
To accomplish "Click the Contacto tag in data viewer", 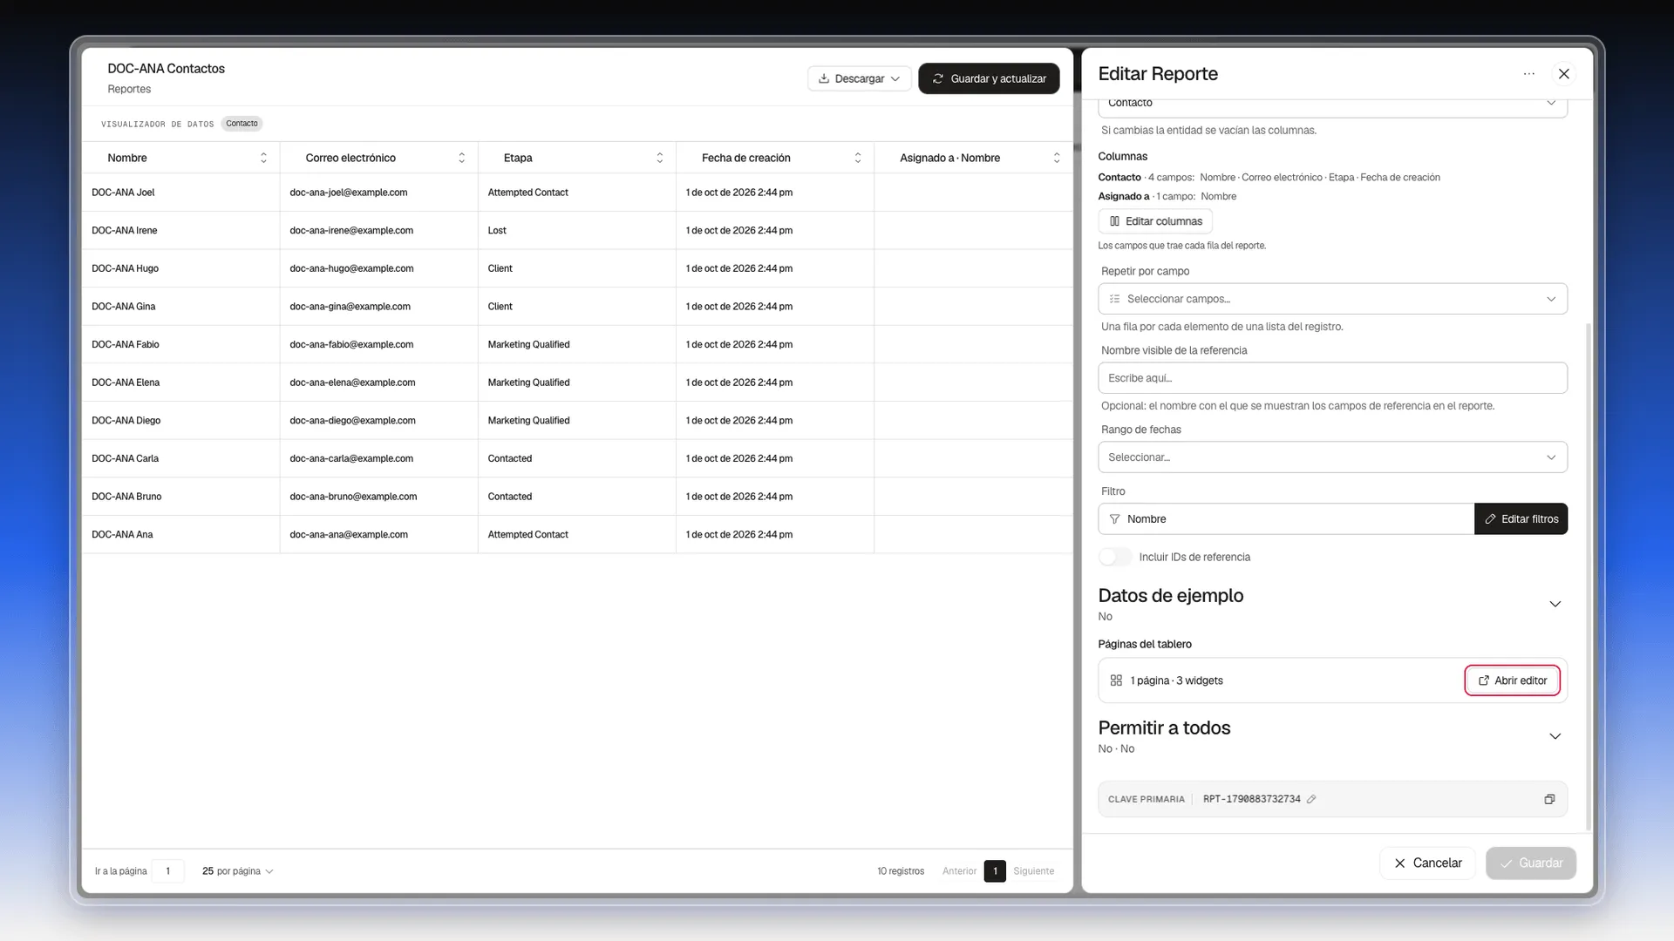I will pos(242,124).
